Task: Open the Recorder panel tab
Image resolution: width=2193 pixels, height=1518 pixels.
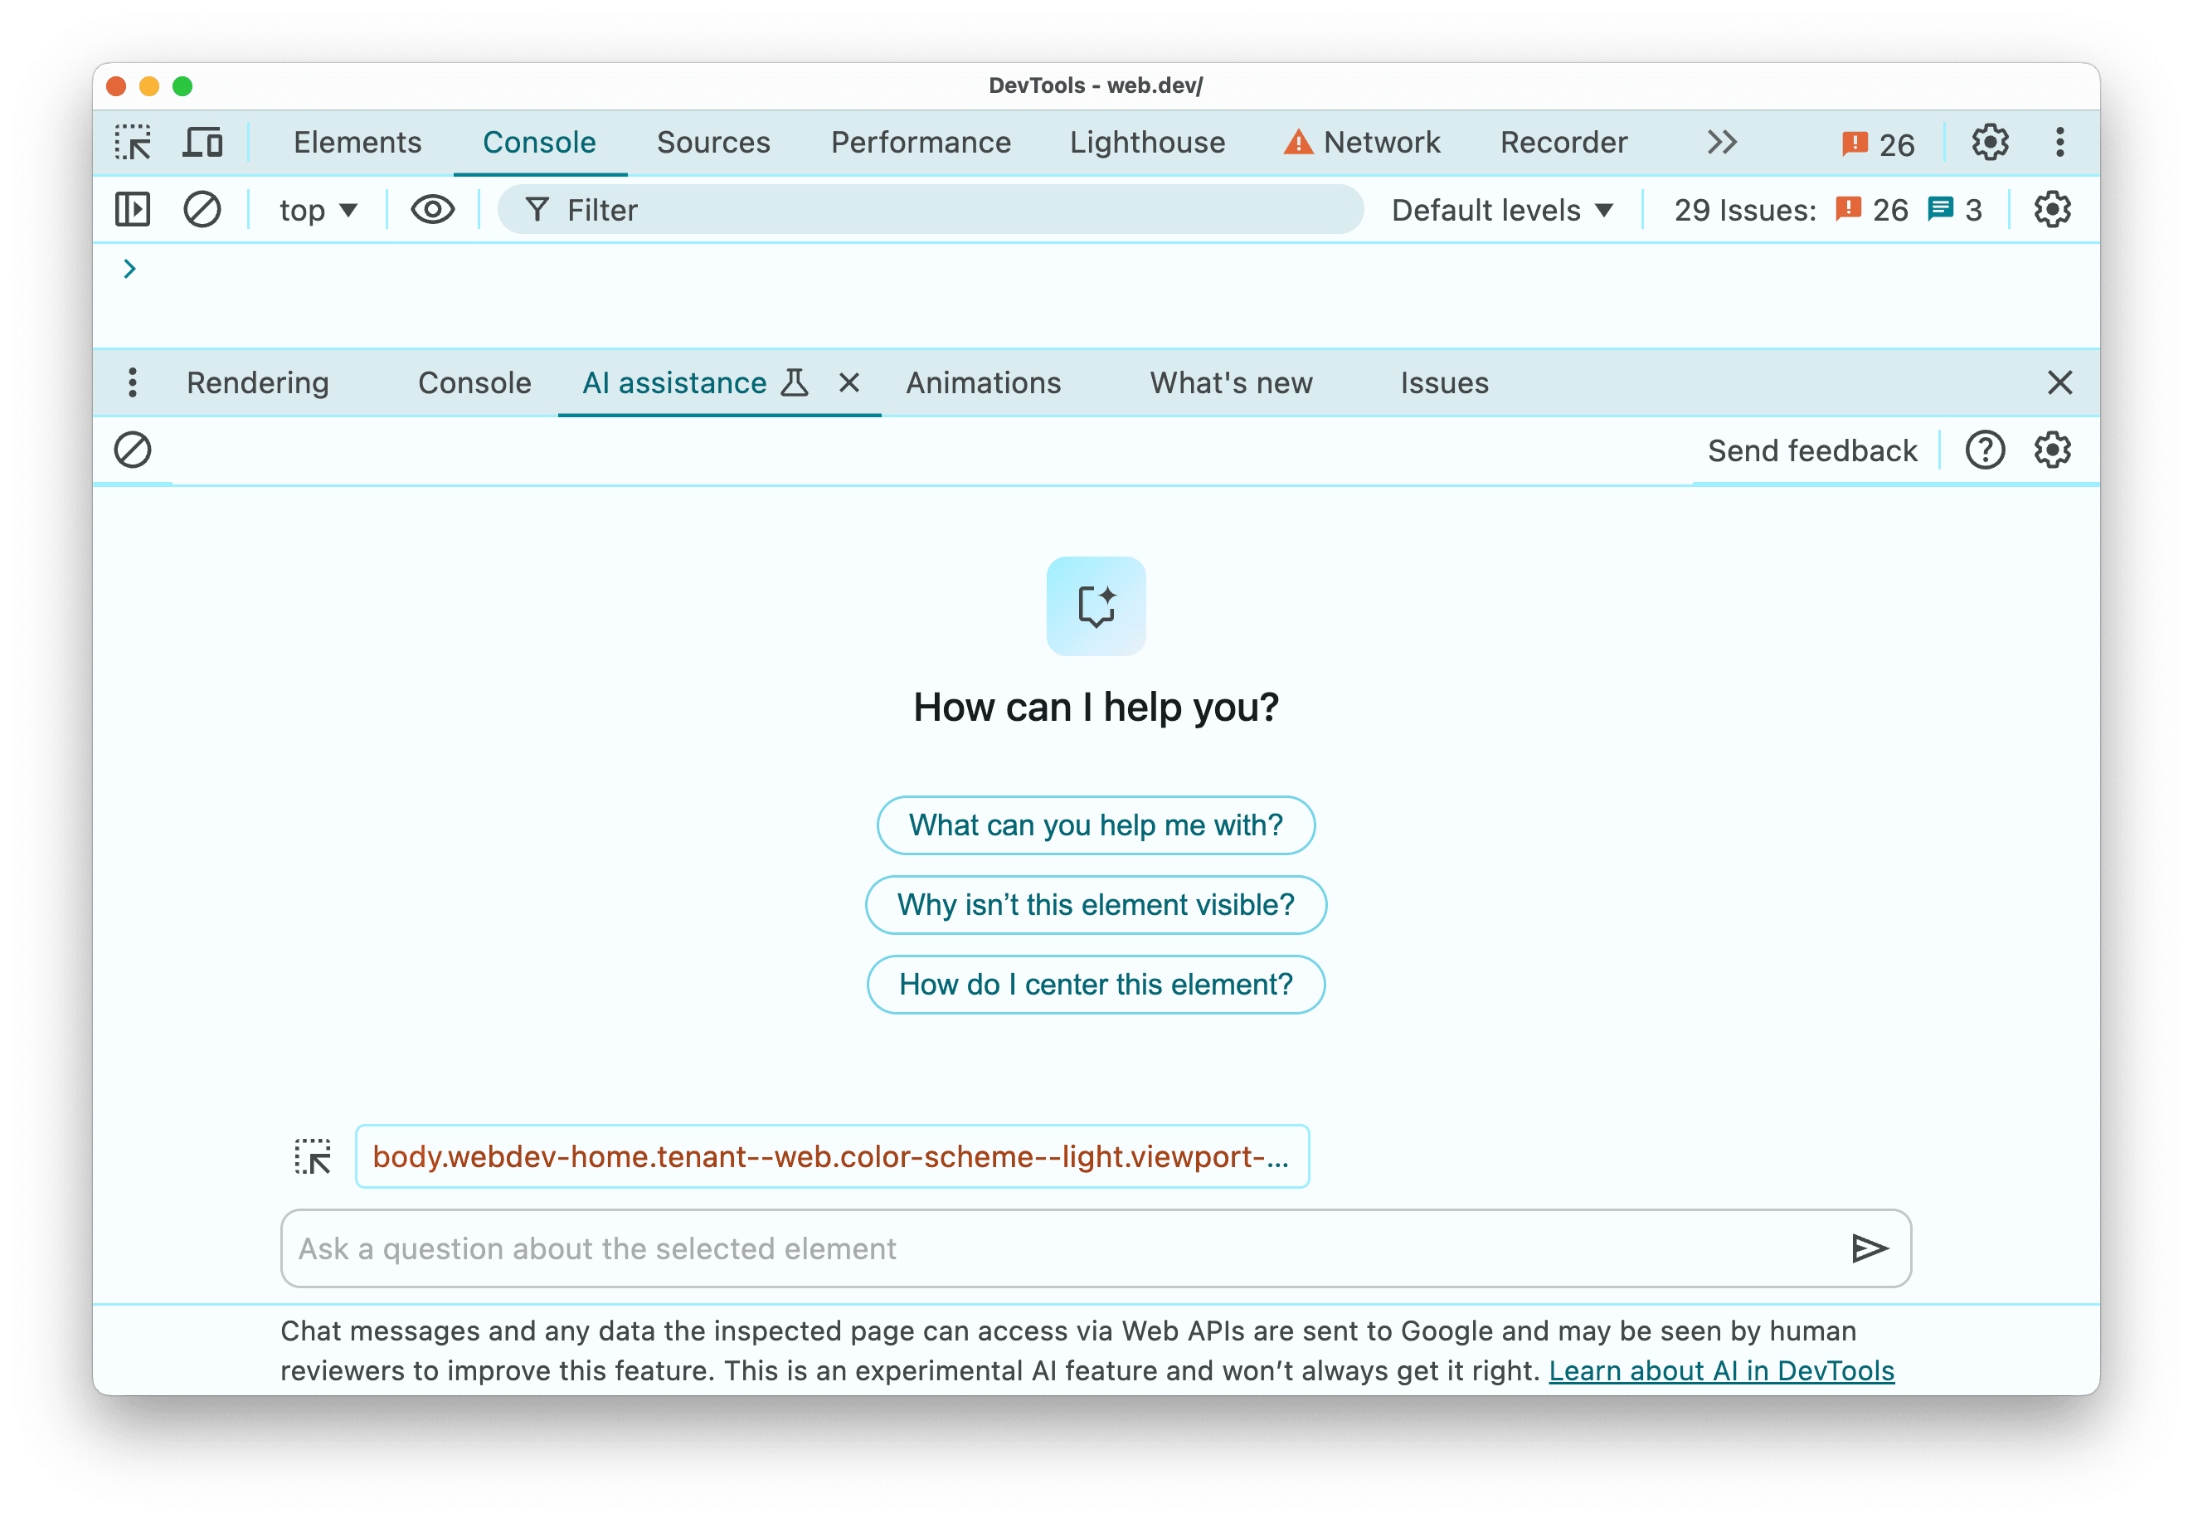Action: pos(1563,143)
